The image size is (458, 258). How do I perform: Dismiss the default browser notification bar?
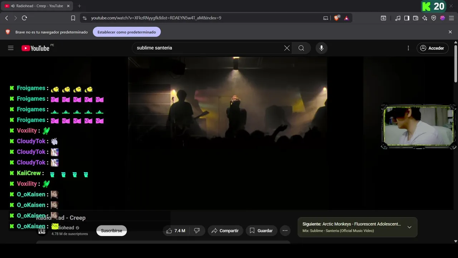450,32
